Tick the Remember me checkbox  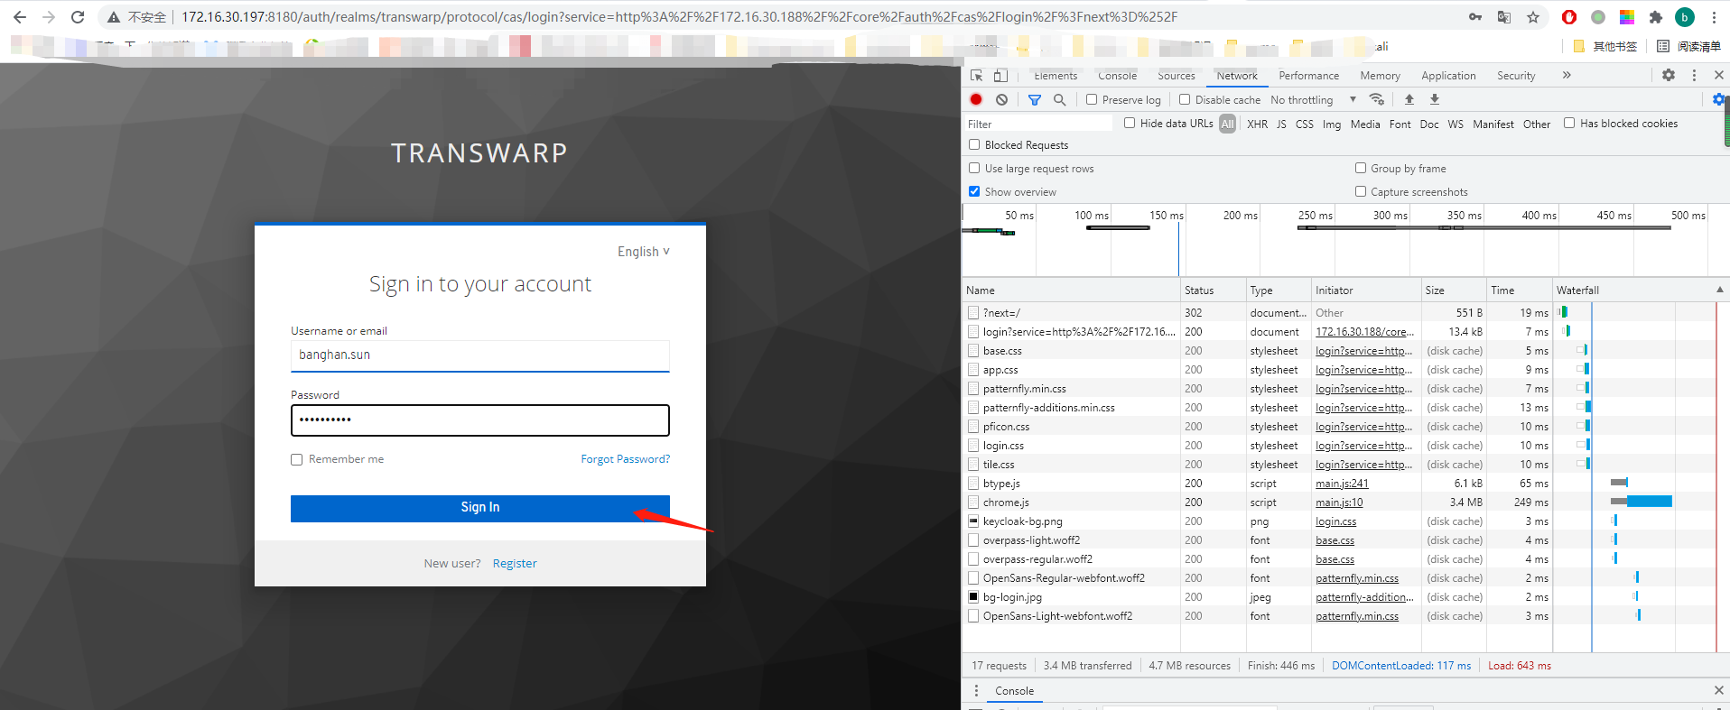click(x=296, y=459)
